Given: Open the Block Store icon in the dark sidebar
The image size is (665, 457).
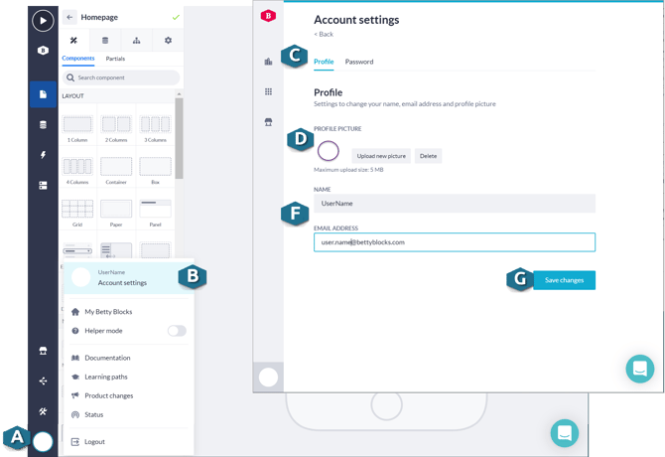Looking at the screenshot, I should pyautogui.click(x=43, y=351).
